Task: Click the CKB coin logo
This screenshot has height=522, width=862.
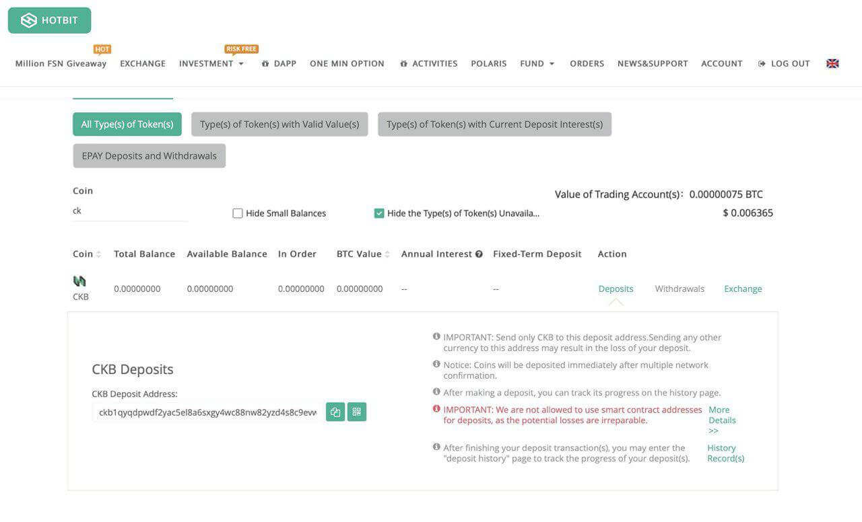Action: [x=79, y=281]
